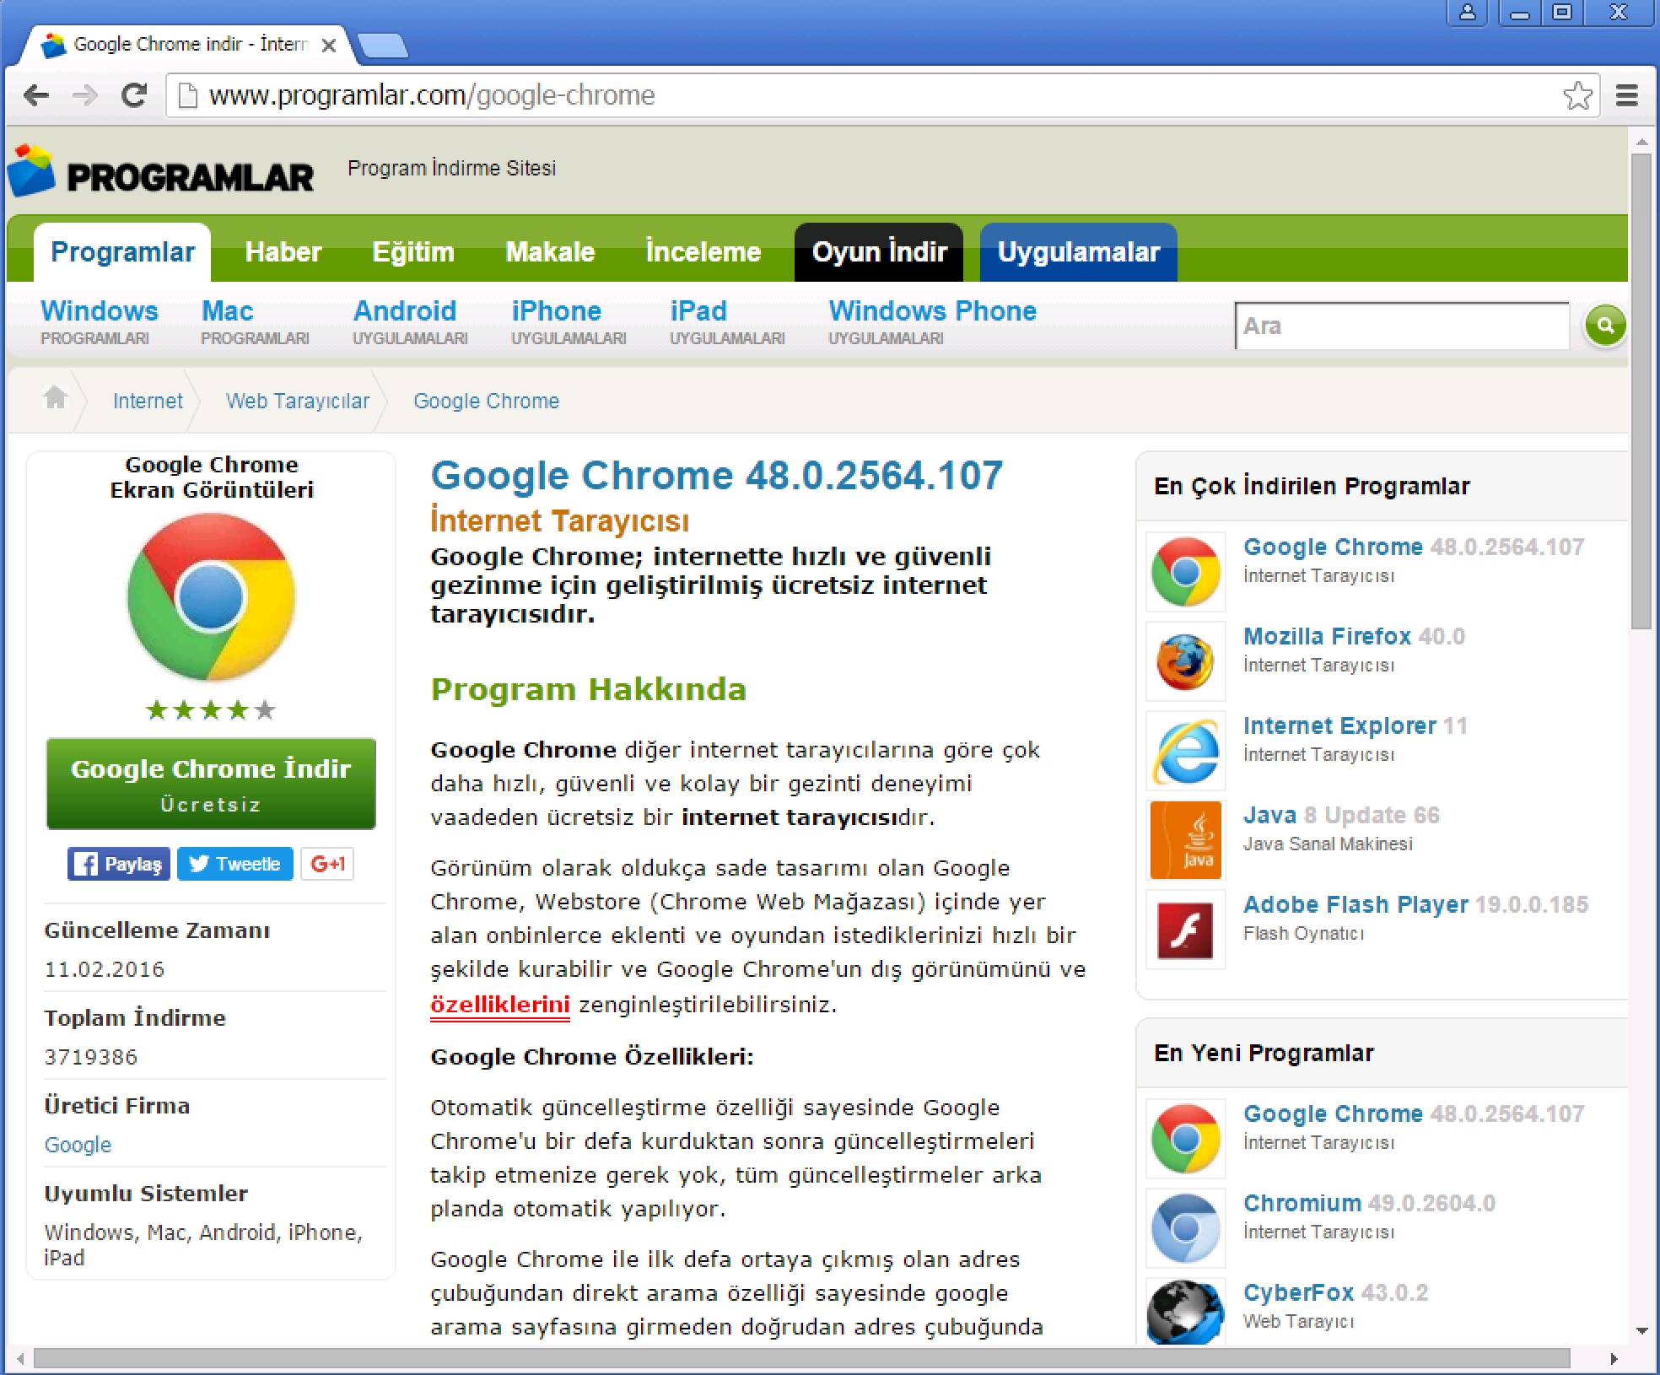Click the Adobe Flash Player icon
The height and width of the screenshot is (1375, 1660).
pos(1185,930)
